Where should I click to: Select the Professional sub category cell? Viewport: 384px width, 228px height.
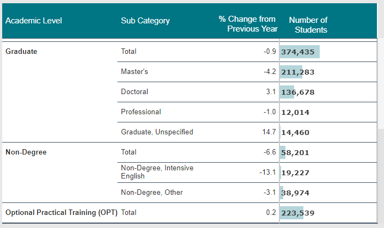click(x=141, y=112)
